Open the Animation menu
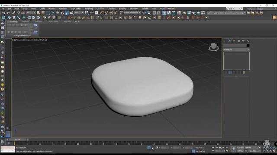277x155 pixels. tap(63, 9)
